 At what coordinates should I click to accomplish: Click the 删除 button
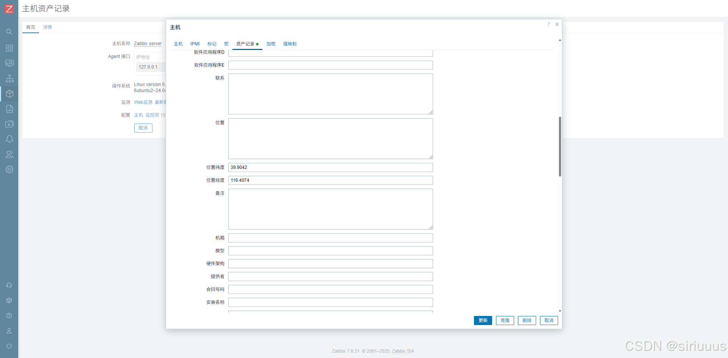click(527, 320)
